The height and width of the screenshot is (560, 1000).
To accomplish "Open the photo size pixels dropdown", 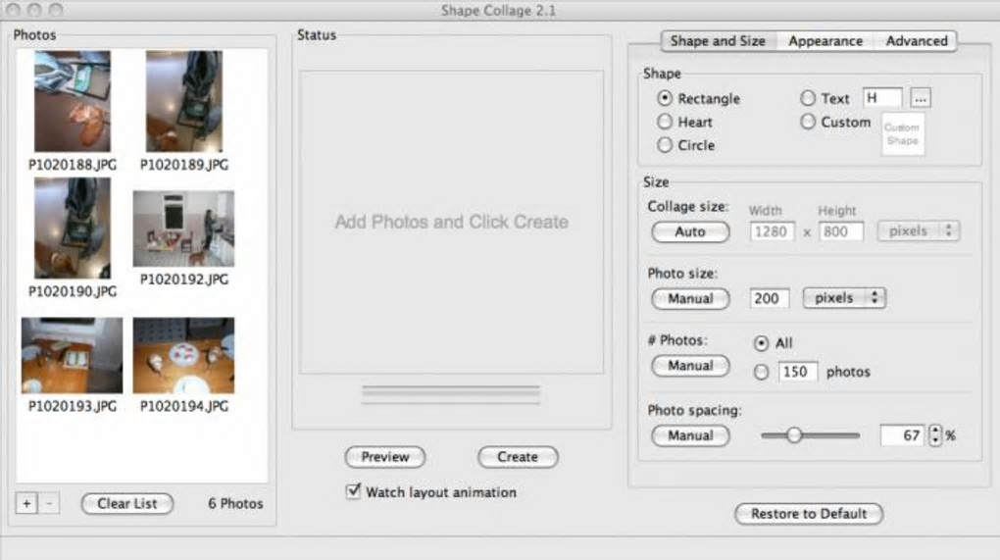I will pyautogui.click(x=844, y=298).
